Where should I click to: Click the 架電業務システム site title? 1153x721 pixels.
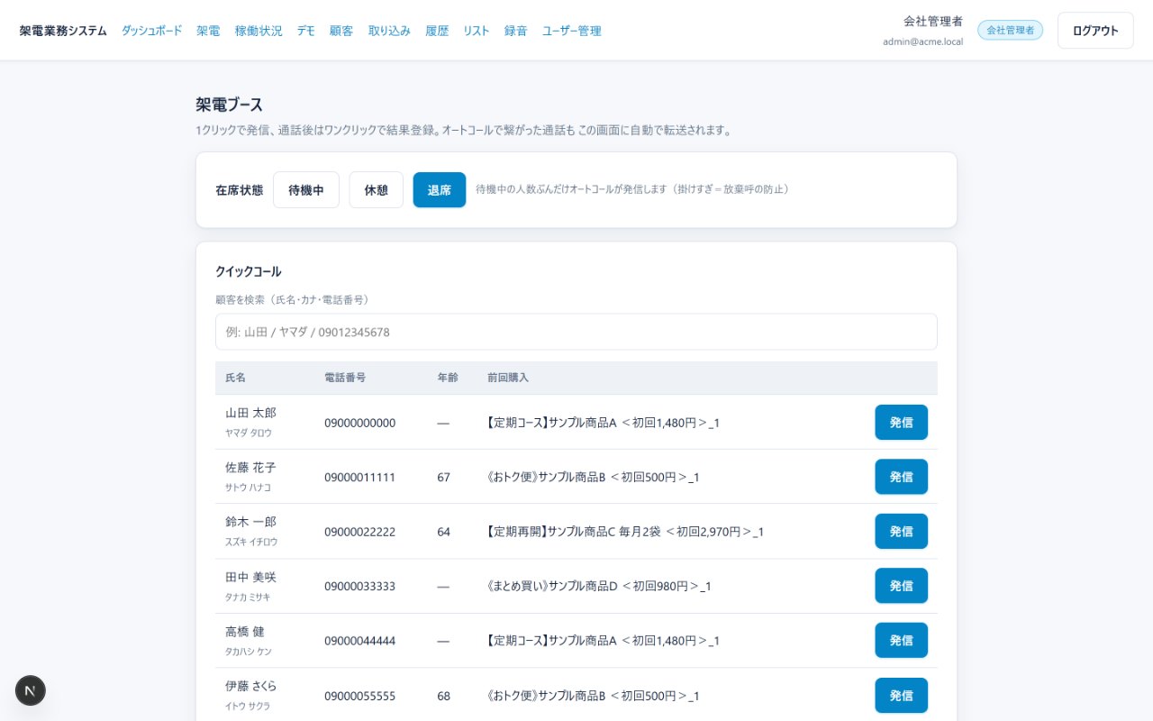click(x=63, y=31)
